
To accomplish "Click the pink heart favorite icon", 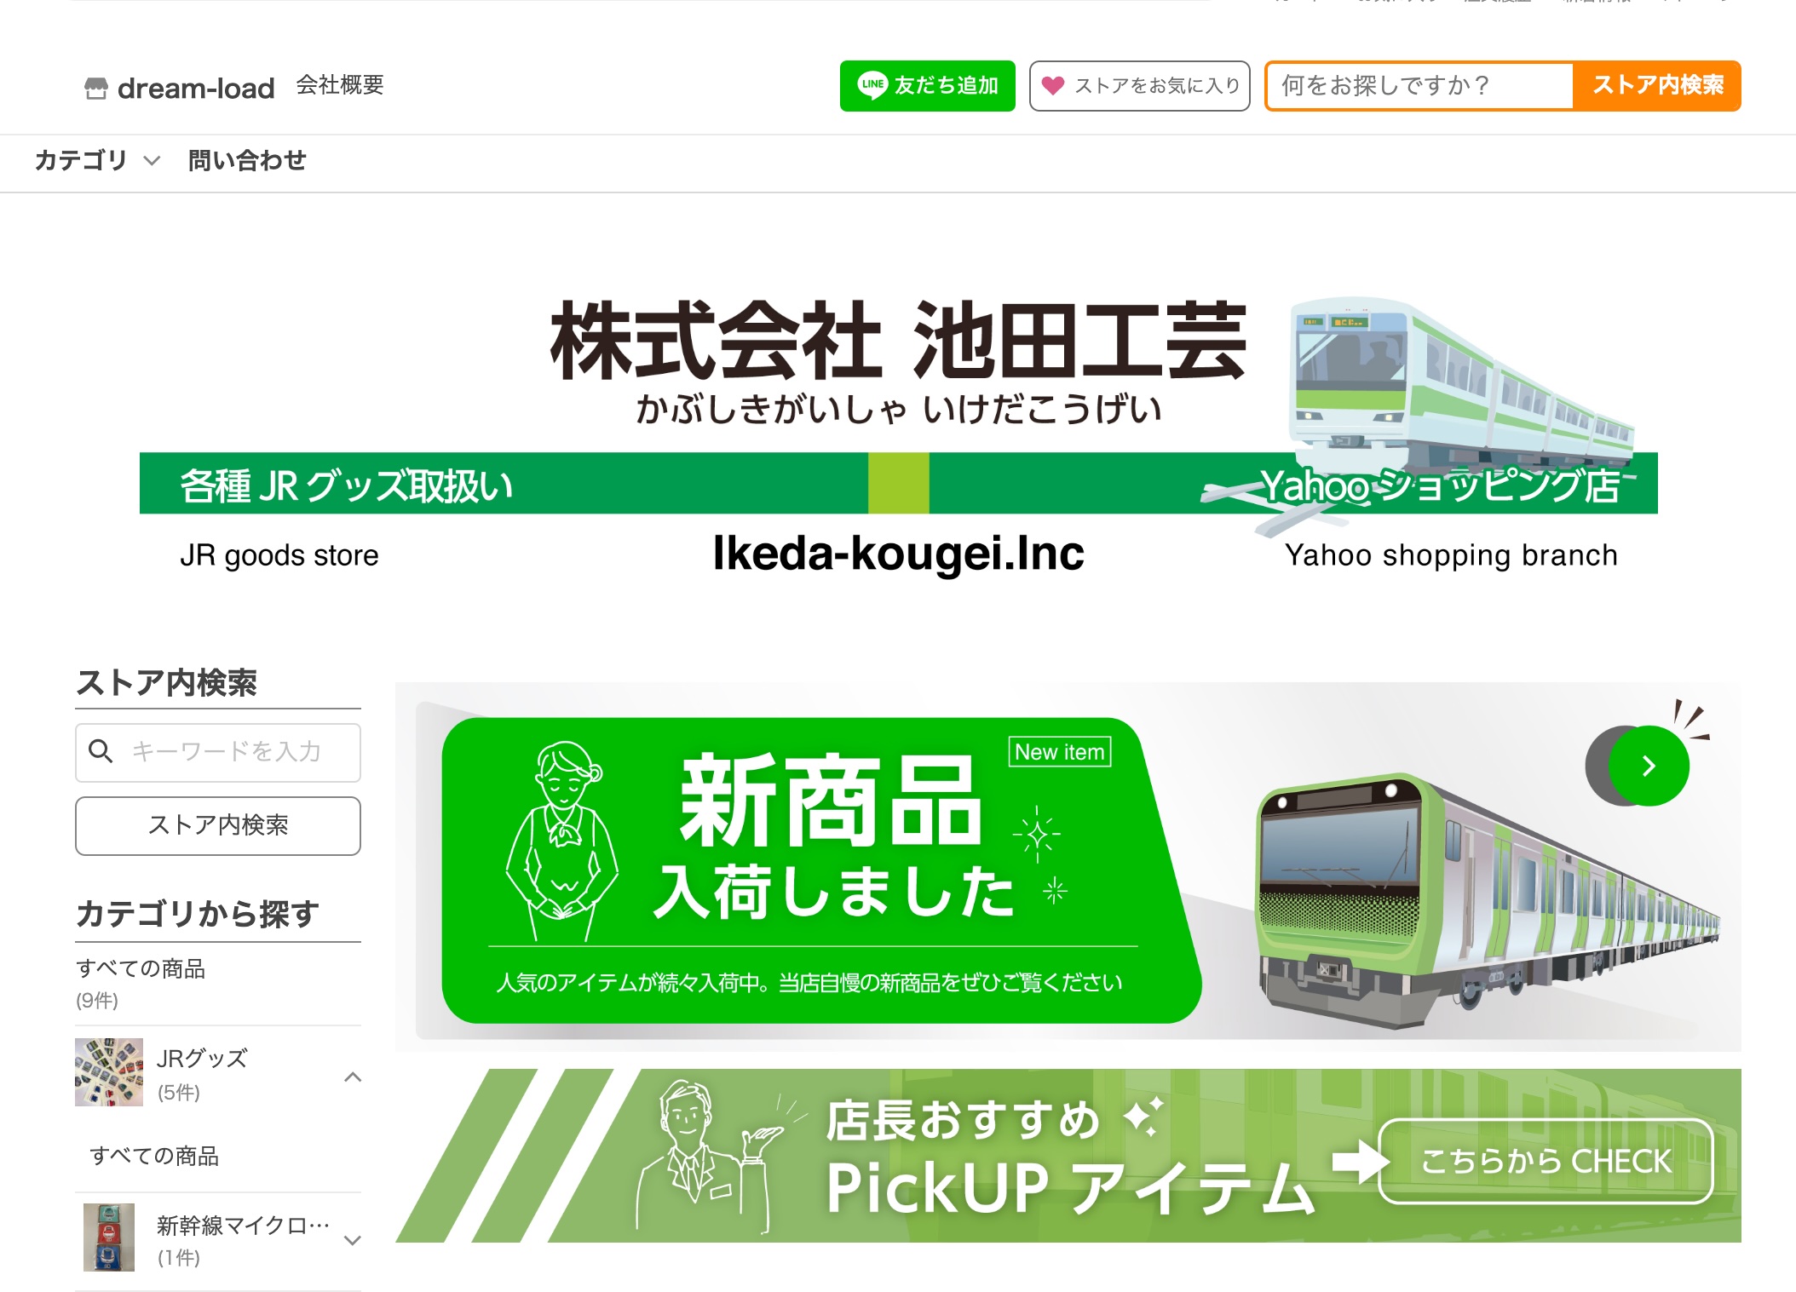I will coord(1053,85).
